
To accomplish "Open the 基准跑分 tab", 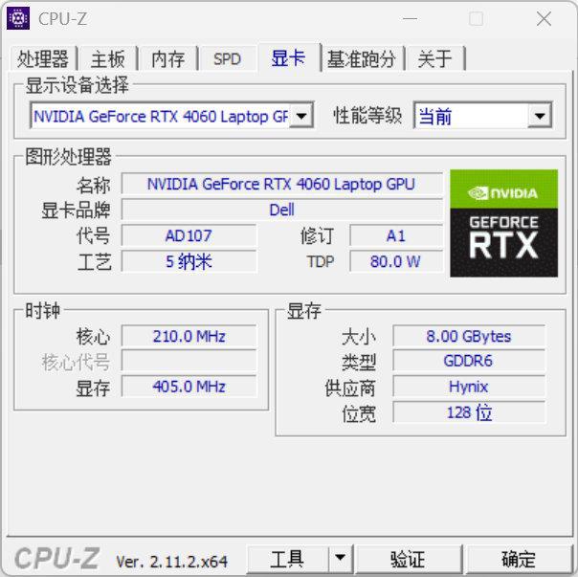I will pos(361,58).
